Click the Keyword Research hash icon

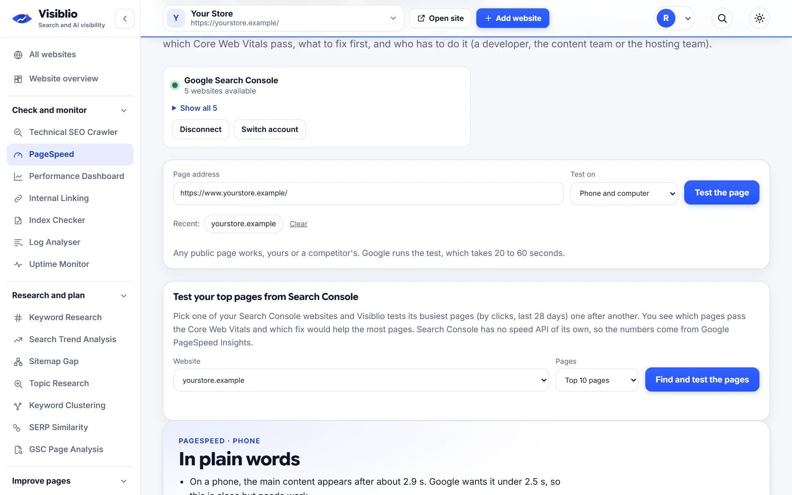(18, 318)
